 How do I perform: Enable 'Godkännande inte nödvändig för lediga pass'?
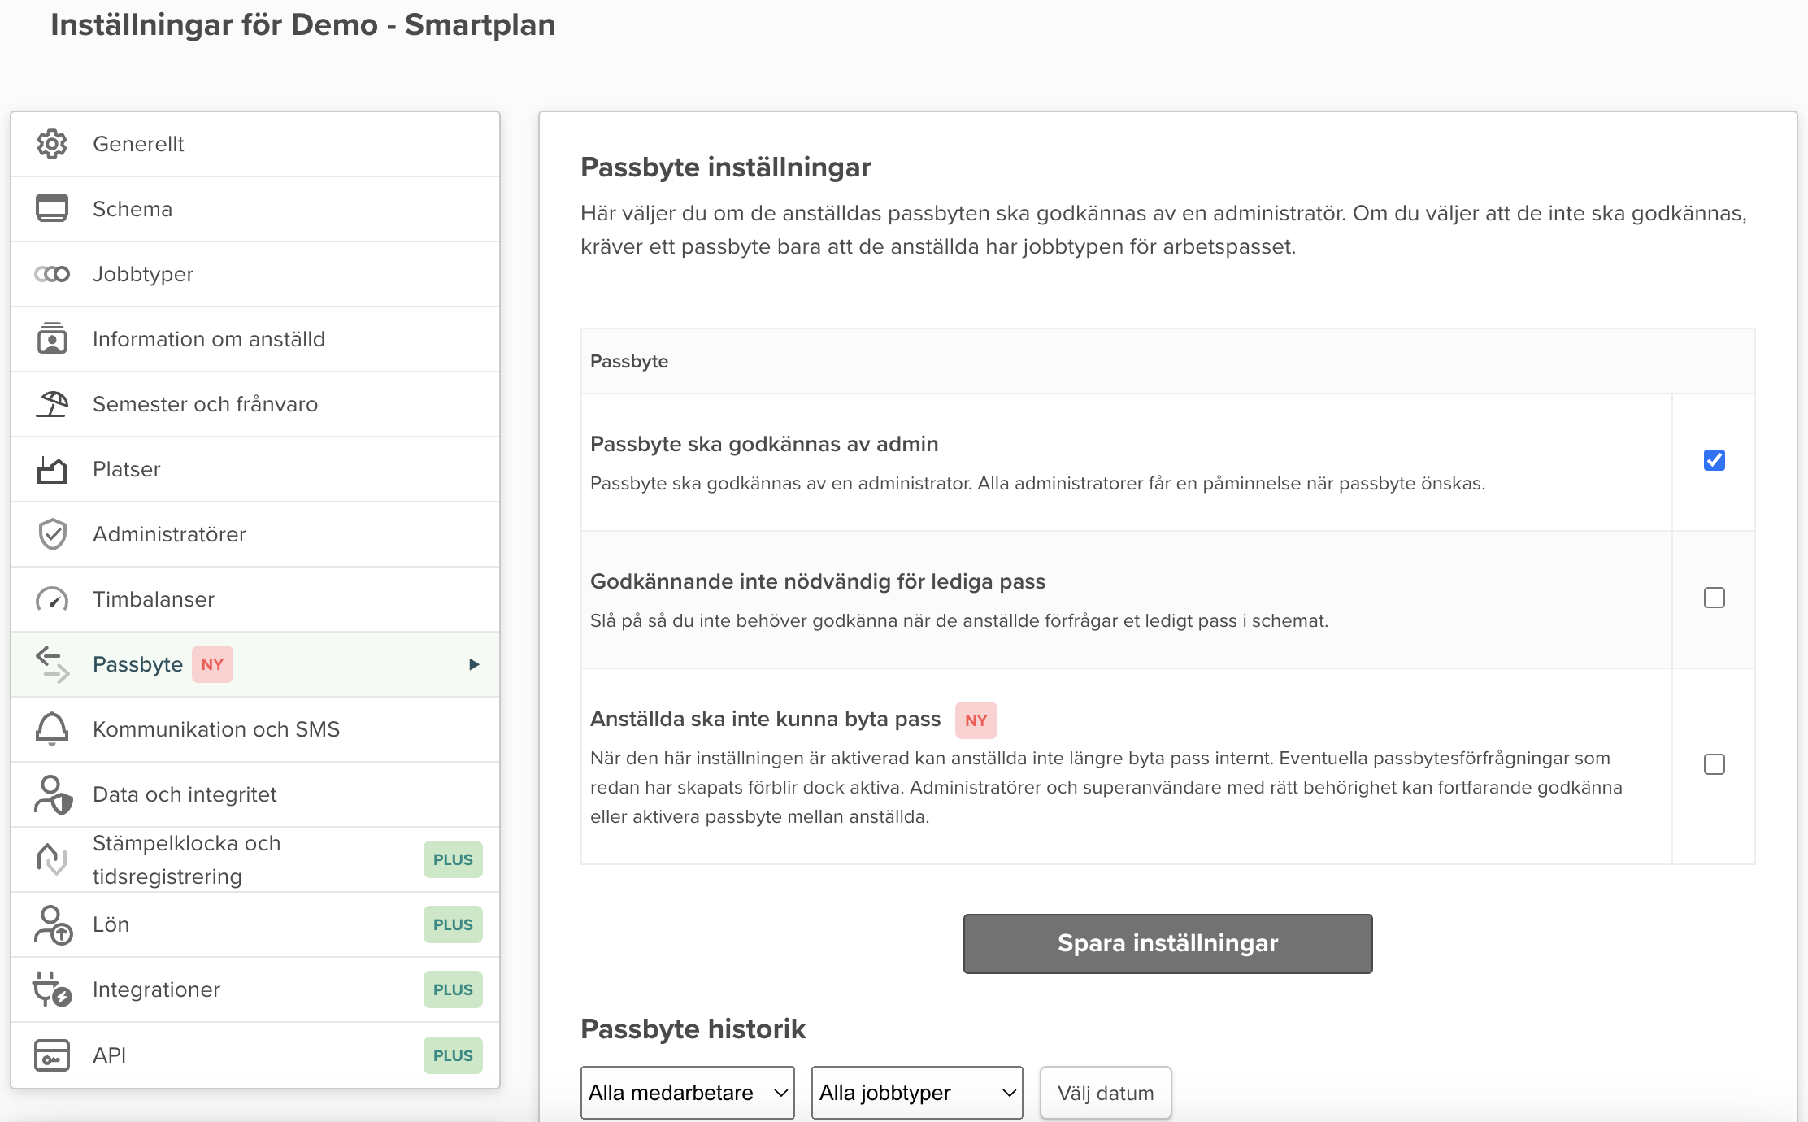[1714, 598]
